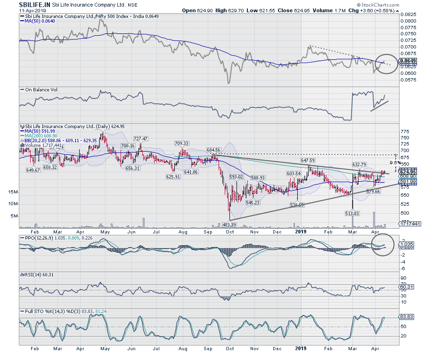Click the 1717441 volume tag on the axis

(410, 224)
